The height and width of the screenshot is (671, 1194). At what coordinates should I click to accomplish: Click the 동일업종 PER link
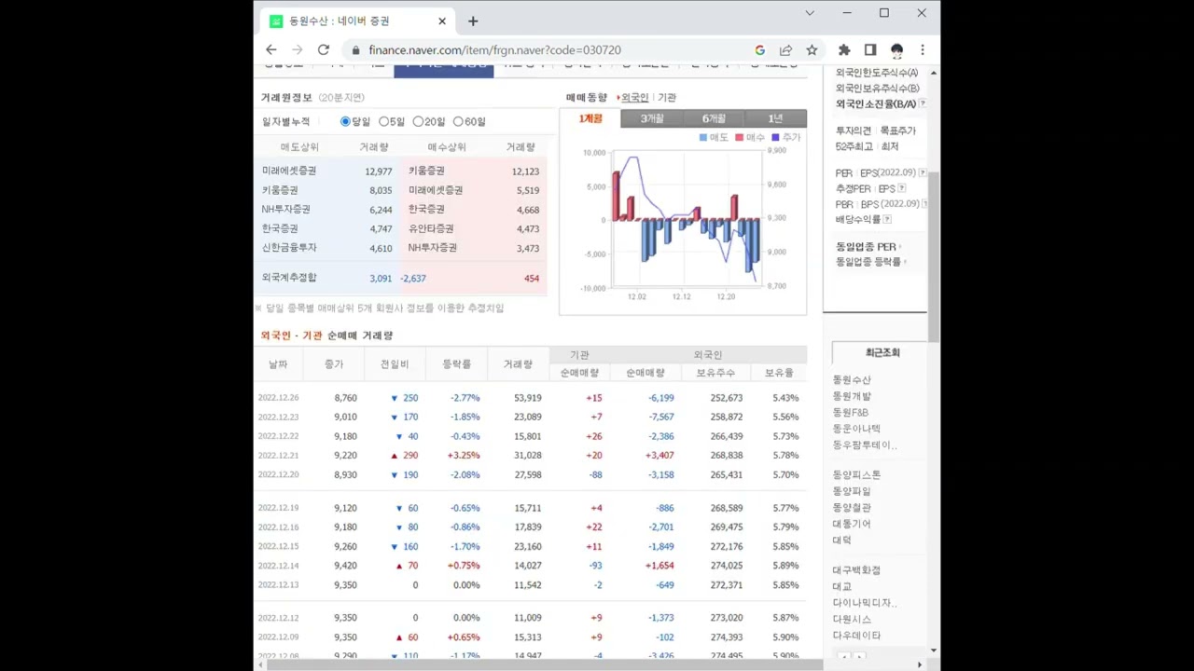[866, 247]
